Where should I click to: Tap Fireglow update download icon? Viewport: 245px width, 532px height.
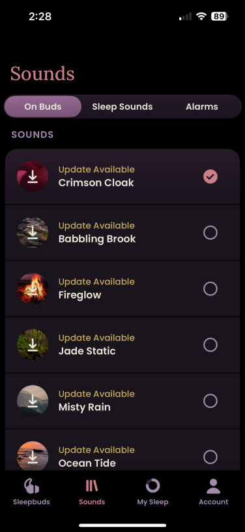click(x=33, y=289)
